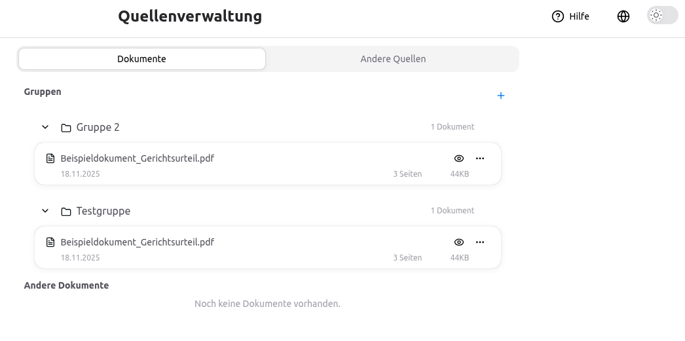685x341 pixels.
Task: Open Beispieldokument_Gerichtsurteil.pdf in Gruppe 2
Action: (x=138, y=158)
